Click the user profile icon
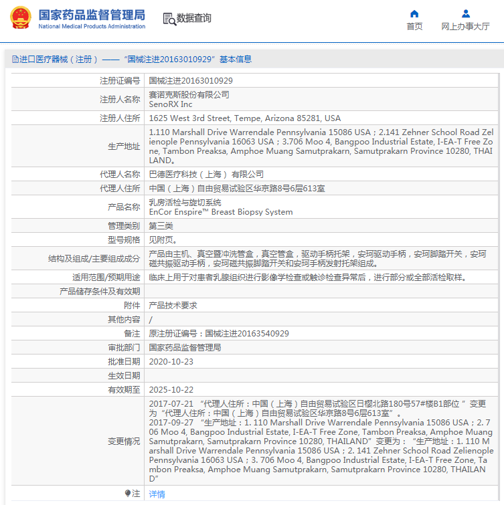 pyautogui.click(x=466, y=13)
